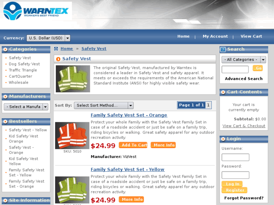274x205 pixels.
Task: Click the Page 1 of 1 label
Action: (x=191, y=105)
